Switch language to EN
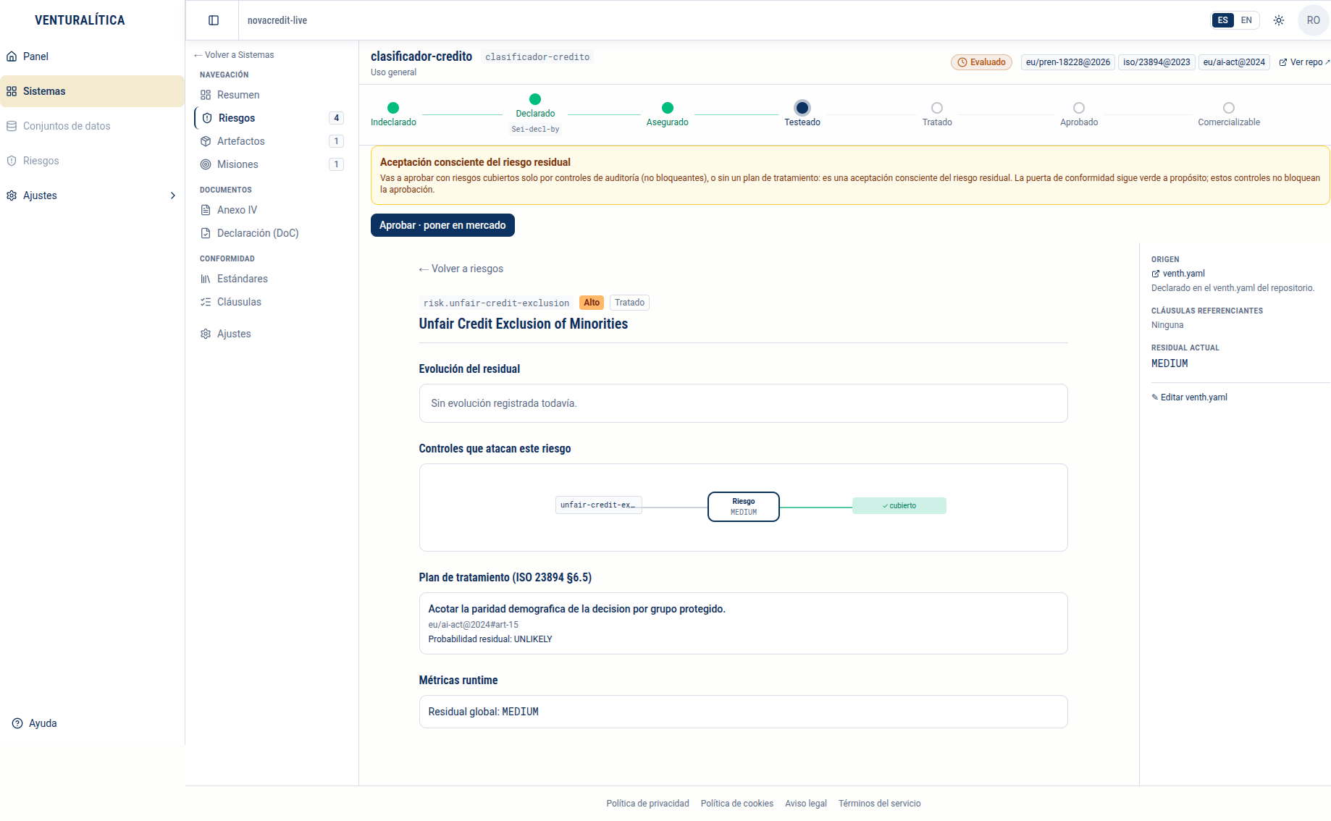Image resolution: width=1331 pixels, height=821 pixels. [x=1246, y=20]
